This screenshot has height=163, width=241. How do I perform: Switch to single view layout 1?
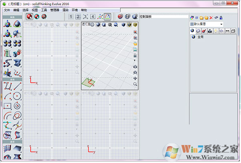(x=71, y=17)
